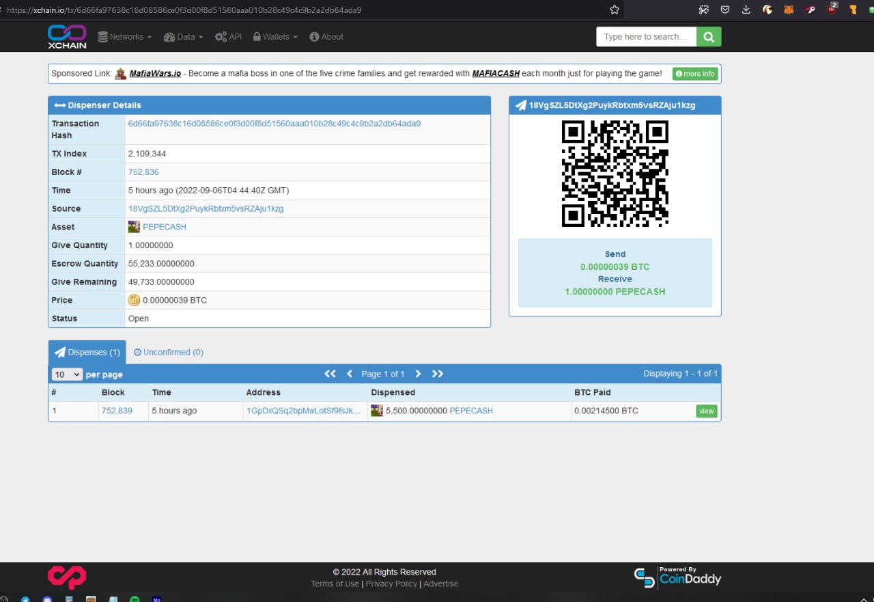Click the XCHAIN logo in the navbar
Image resolution: width=874 pixels, height=602 pixels.
[x=67, y=36]
